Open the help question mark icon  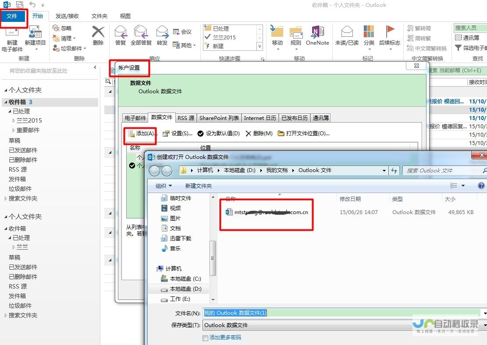tap(481, 186)
